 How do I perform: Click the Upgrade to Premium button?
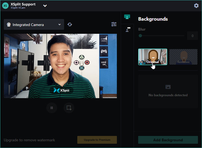click(x=97, y=140)
